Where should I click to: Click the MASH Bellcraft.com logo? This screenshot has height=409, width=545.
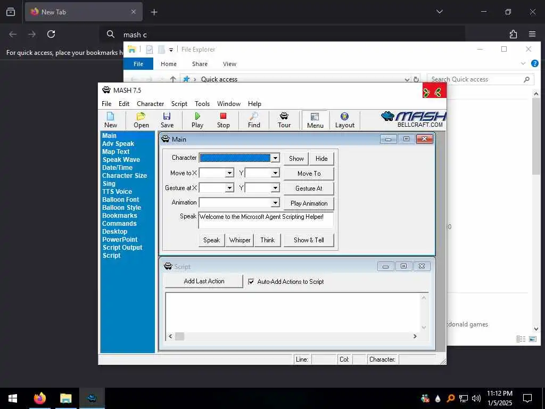pos(413,120)
